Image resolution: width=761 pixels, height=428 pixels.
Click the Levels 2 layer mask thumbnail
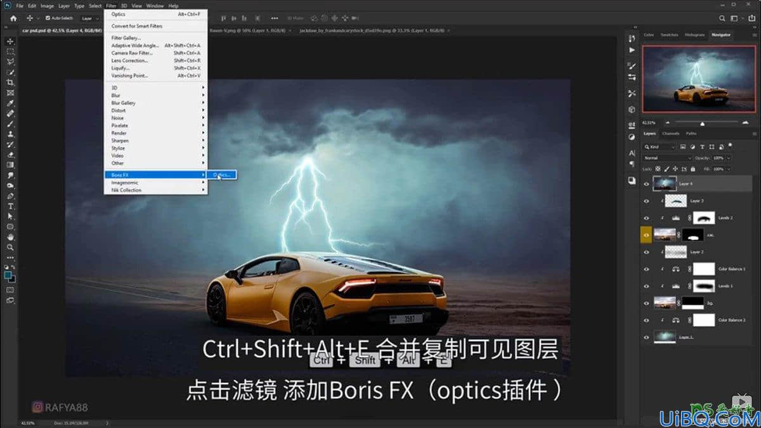click(x=703, y=217)
